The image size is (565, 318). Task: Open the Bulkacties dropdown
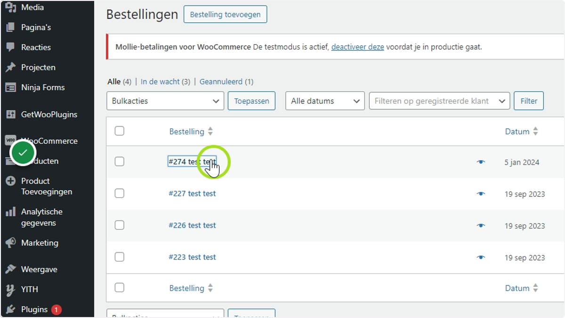pos(165,101)
